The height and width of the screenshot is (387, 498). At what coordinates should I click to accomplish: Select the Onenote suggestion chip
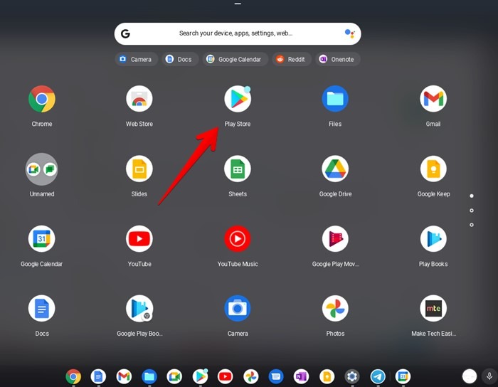(338, 59)
